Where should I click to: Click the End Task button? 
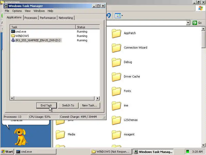(x=46, y=105)
